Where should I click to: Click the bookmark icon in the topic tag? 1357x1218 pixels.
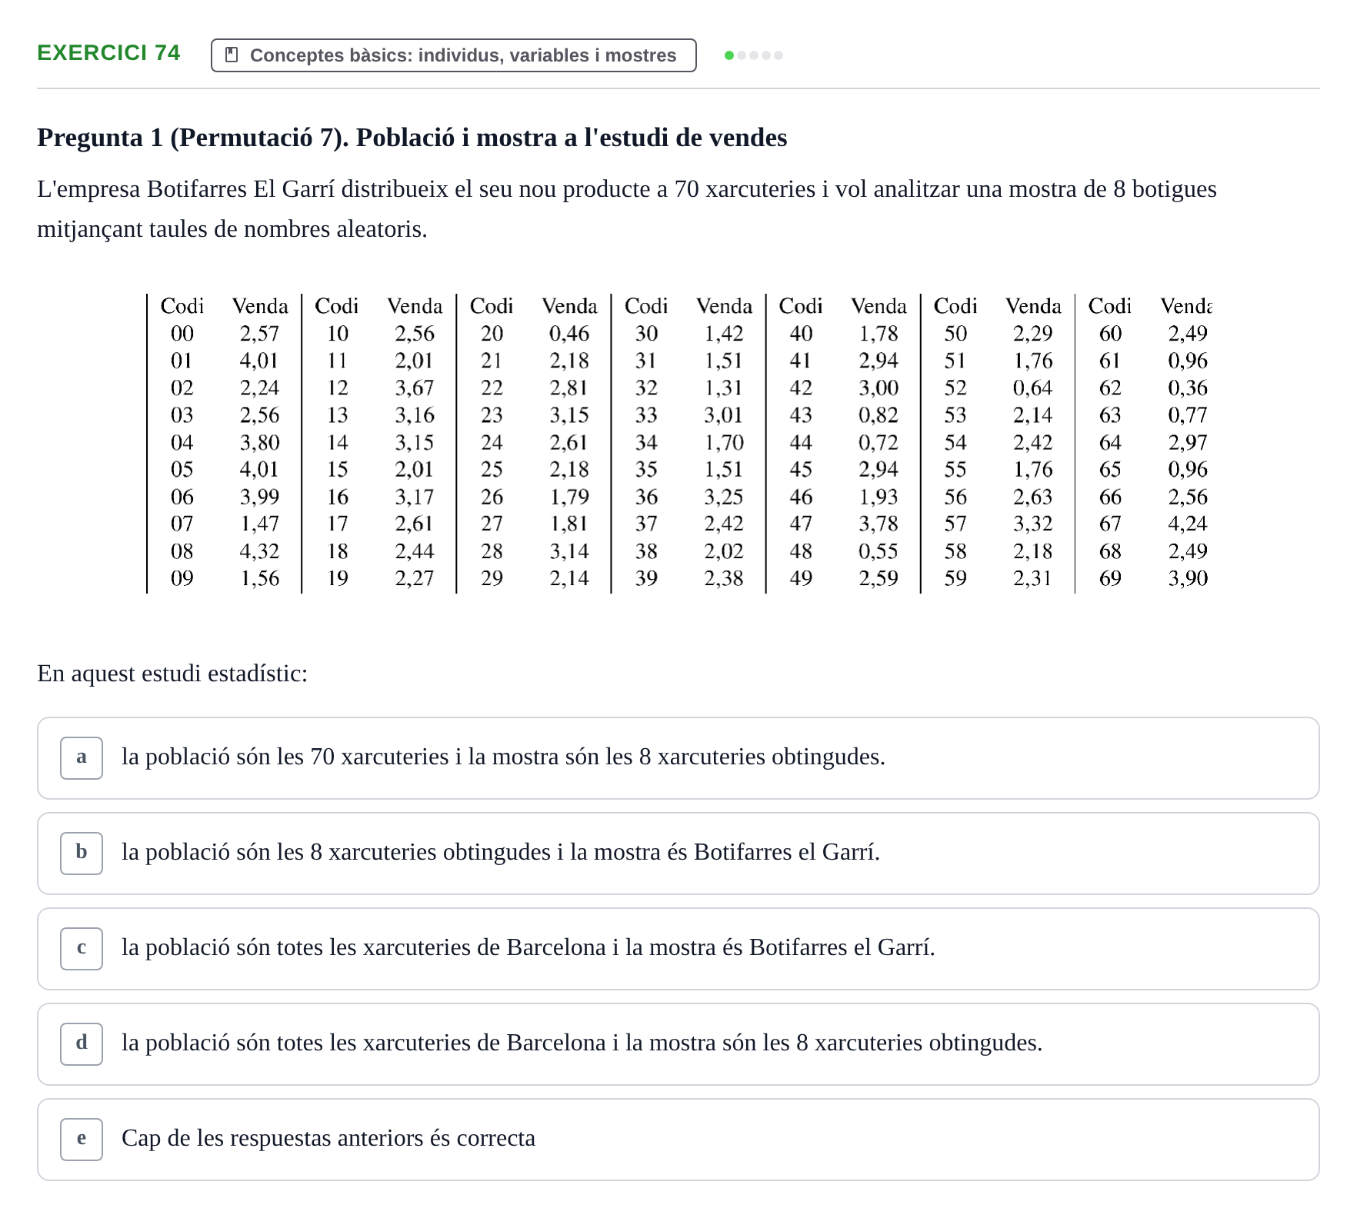[x=232, y=55]
